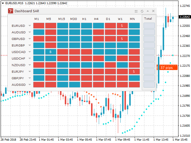The height and width of the screenshot is (143, 191).
Task: Select the M30 timeframe column header
Action: (74, 19)
